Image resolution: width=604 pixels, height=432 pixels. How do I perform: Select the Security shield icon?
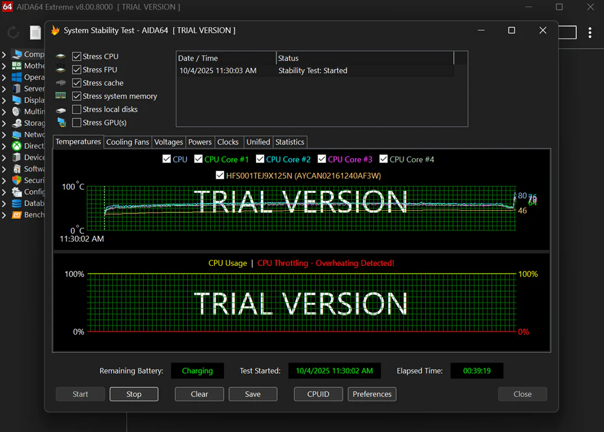pos(17,180)
